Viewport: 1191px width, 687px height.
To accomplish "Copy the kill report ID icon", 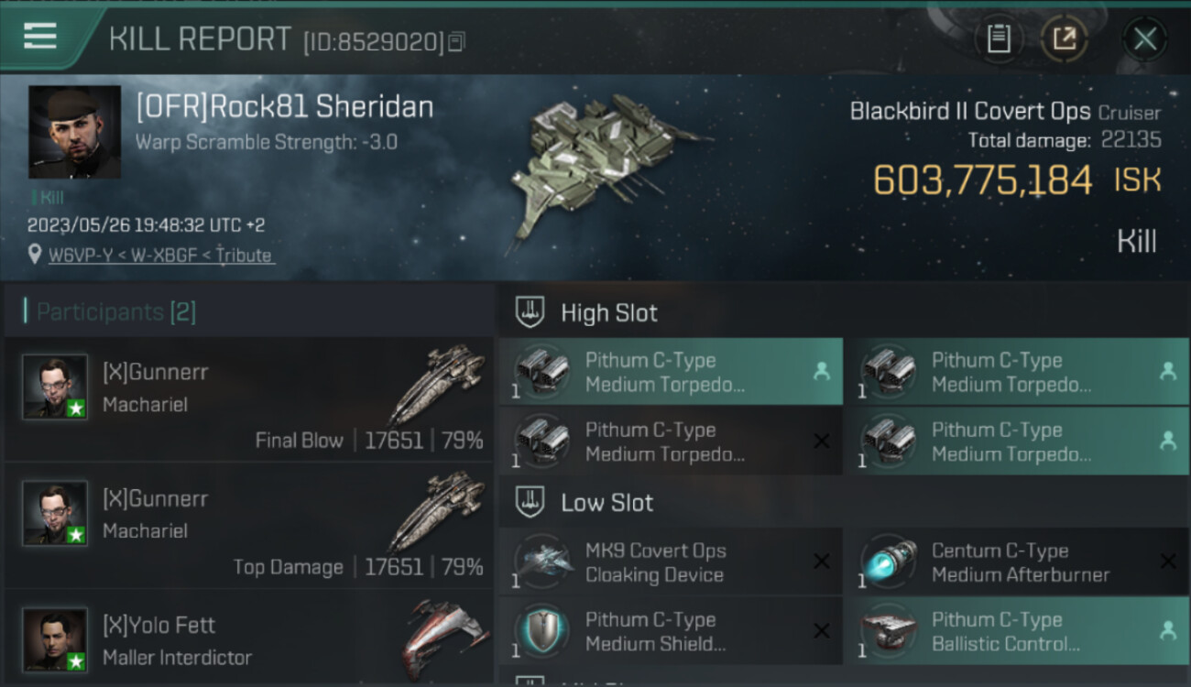I will coord(456,41).
